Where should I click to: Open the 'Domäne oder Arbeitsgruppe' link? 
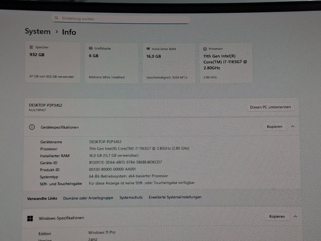[88, 198]
